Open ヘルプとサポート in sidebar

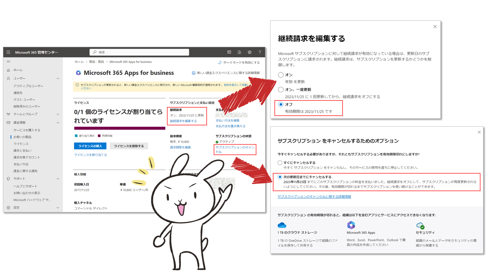point(25,186)
